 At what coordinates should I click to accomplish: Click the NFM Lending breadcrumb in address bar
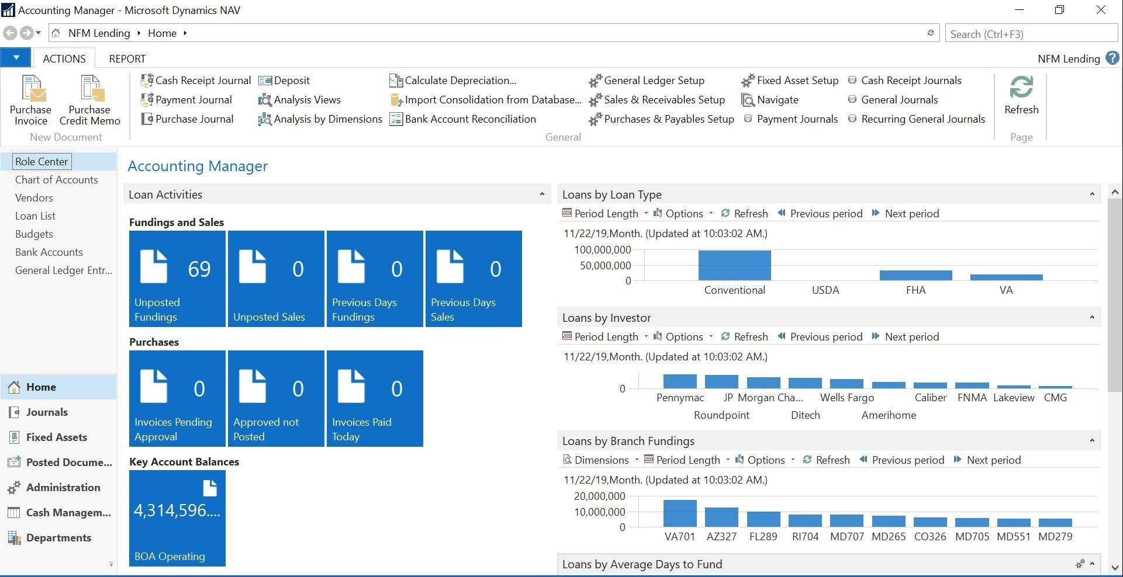99,33
